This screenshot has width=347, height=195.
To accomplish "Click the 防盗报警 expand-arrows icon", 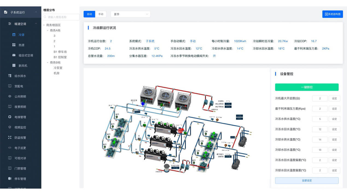I will 10,137.
